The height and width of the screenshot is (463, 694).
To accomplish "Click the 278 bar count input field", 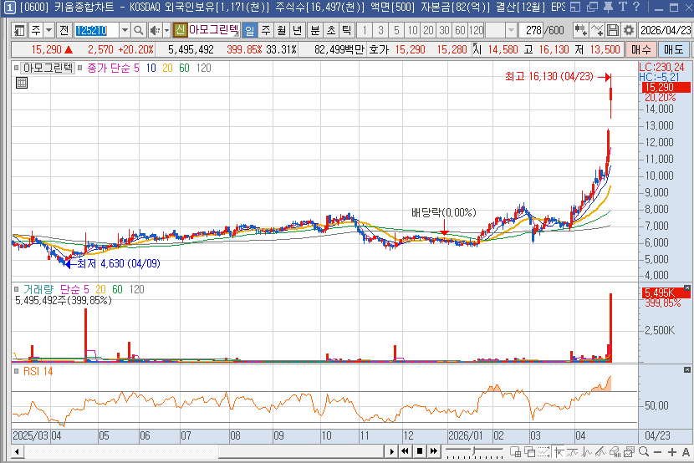I will (533, 31).
